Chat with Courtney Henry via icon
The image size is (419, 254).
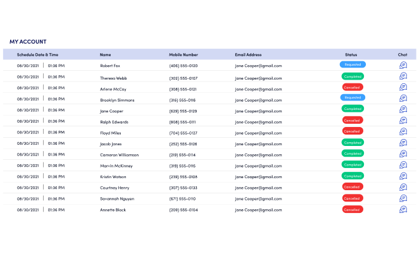tap(403, 187)
